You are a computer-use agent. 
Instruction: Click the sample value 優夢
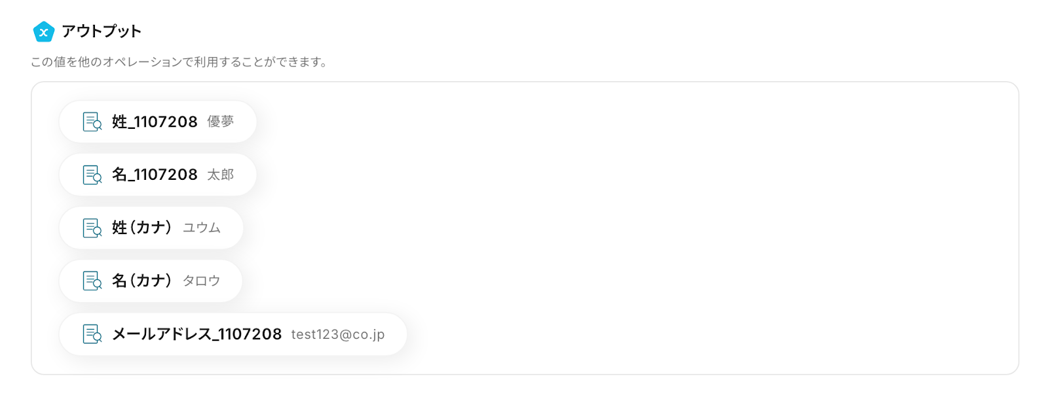click(x=221, y=122)
